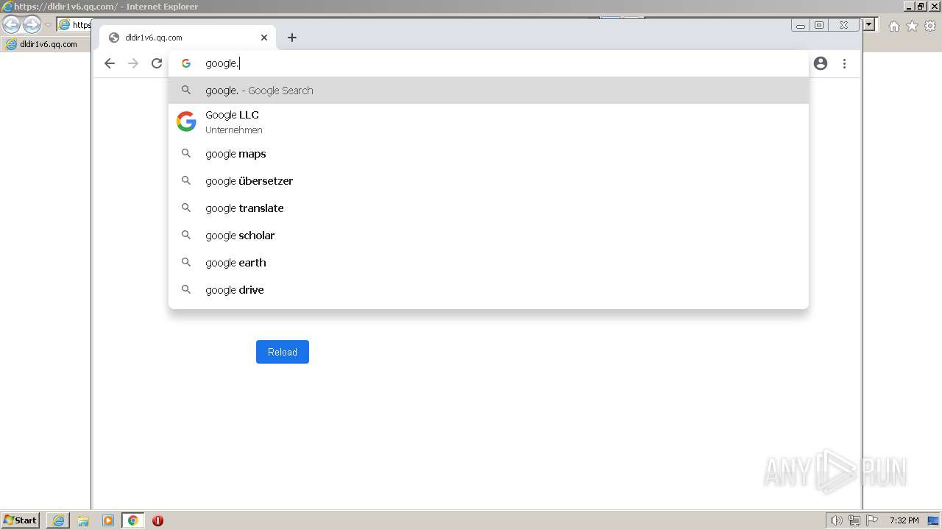942x530 pixels.
Task: Pick the 'google maps' suggestion
Action: tap(489, 154)
